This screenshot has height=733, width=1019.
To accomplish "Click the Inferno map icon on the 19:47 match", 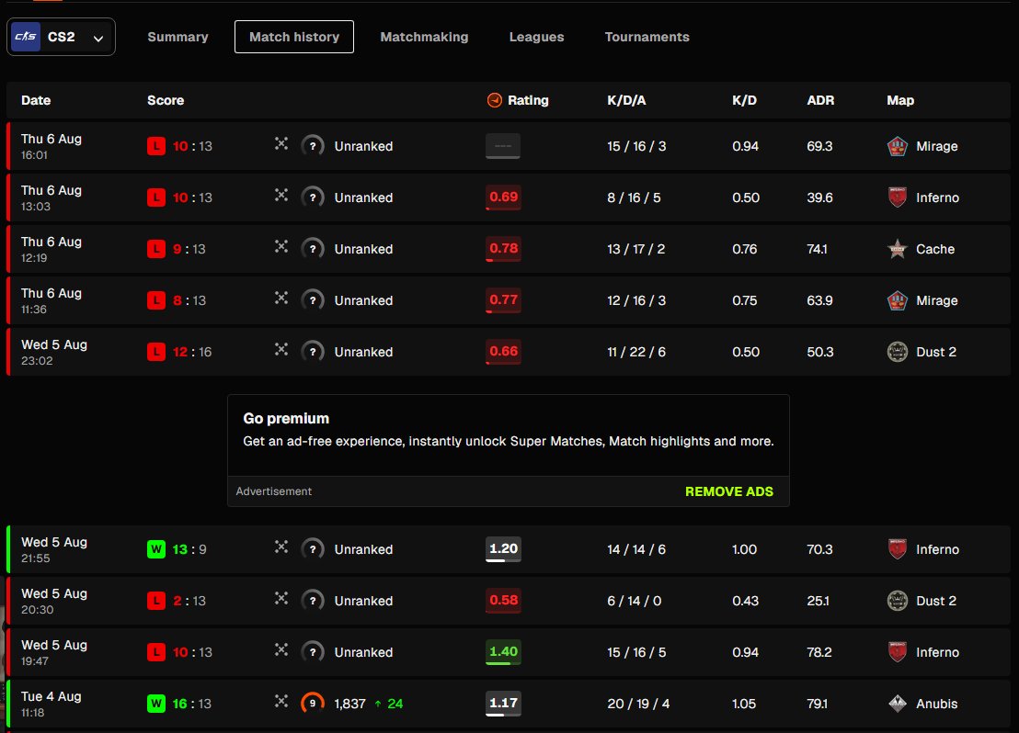I will point(898,652).
